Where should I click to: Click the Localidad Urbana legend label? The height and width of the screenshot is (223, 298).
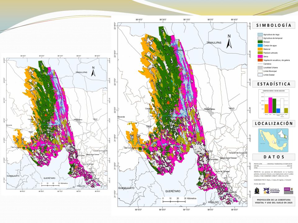[270, 68]
